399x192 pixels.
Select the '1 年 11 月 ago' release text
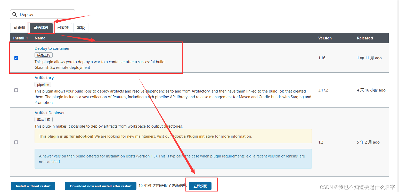pyautogui.click(x=369, y=58)
